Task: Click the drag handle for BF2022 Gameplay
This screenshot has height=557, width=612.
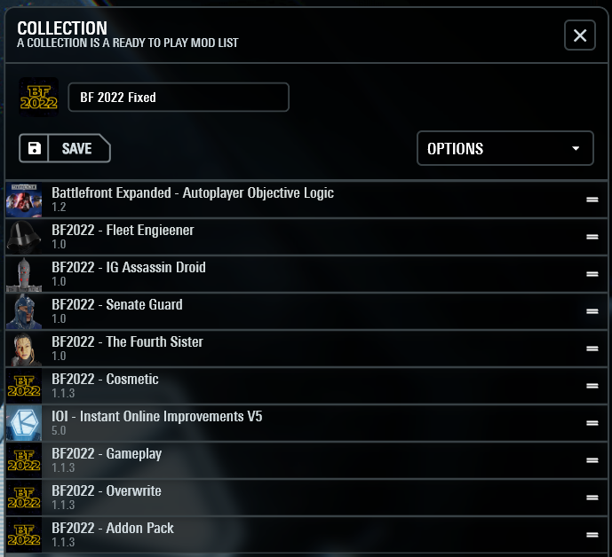Action: tap(592, 460)
